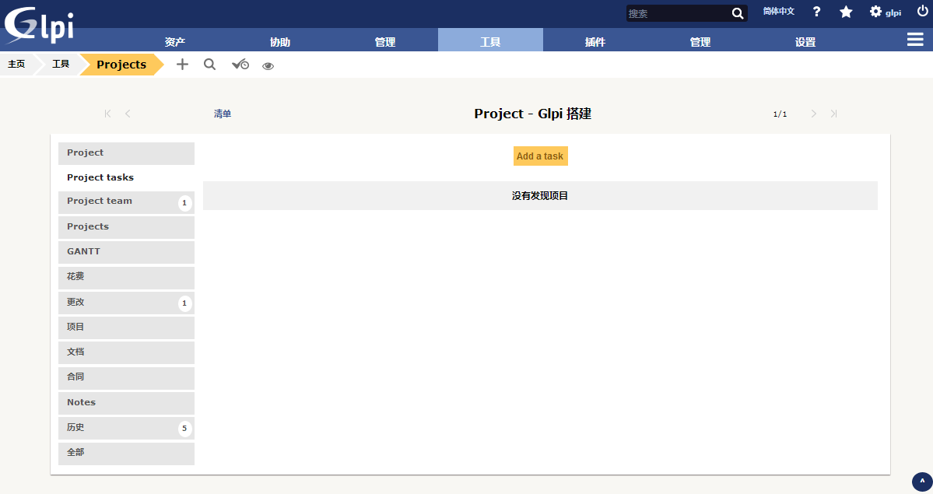
Task: Click the eye icon in breadcrumb bar
Action: point(268,66)
